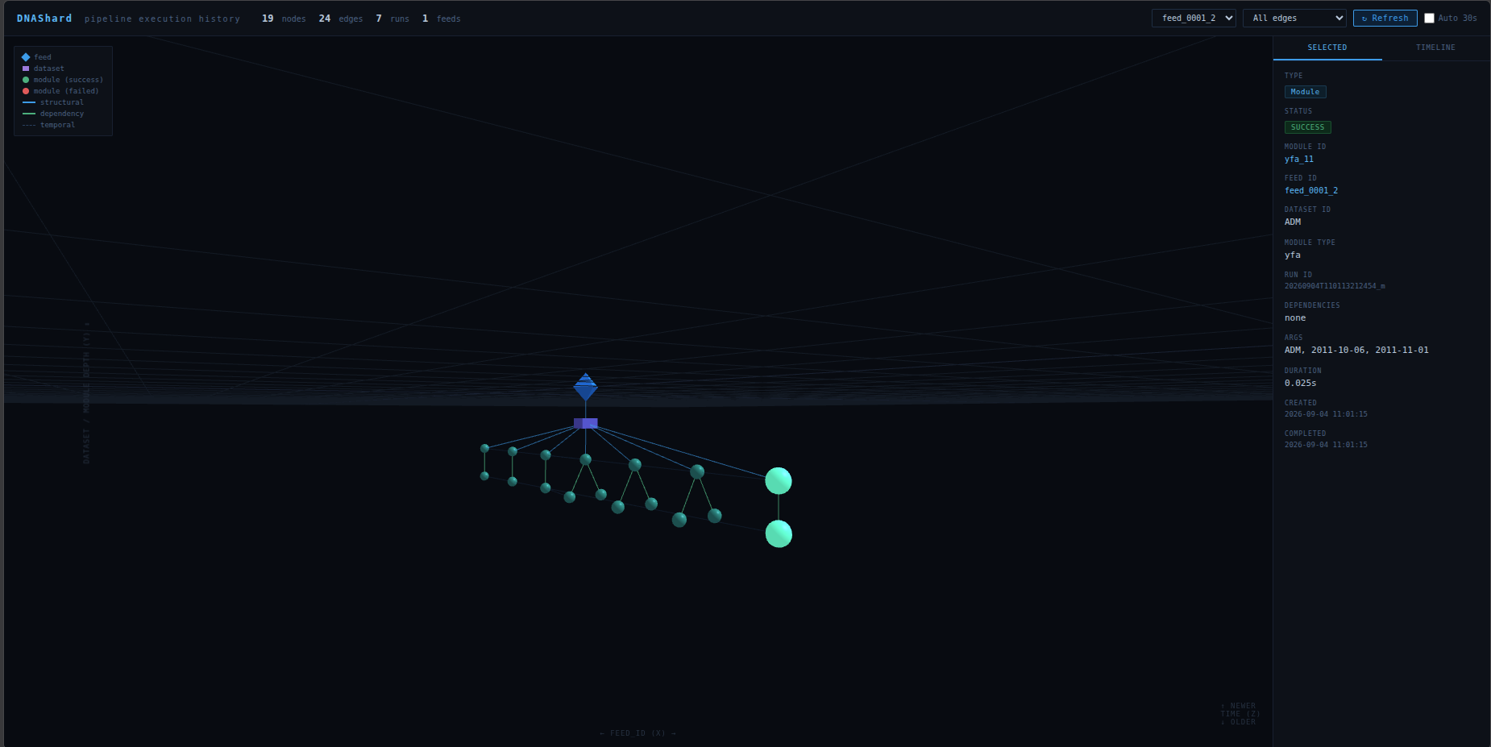This screenshot has height=747, width=1491.
Task: Switch to the SELECTED tab
Action: coord(1327,48)
